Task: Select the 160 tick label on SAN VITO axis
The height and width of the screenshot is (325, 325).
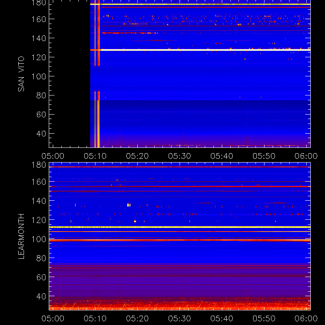Action: [39, 19]
